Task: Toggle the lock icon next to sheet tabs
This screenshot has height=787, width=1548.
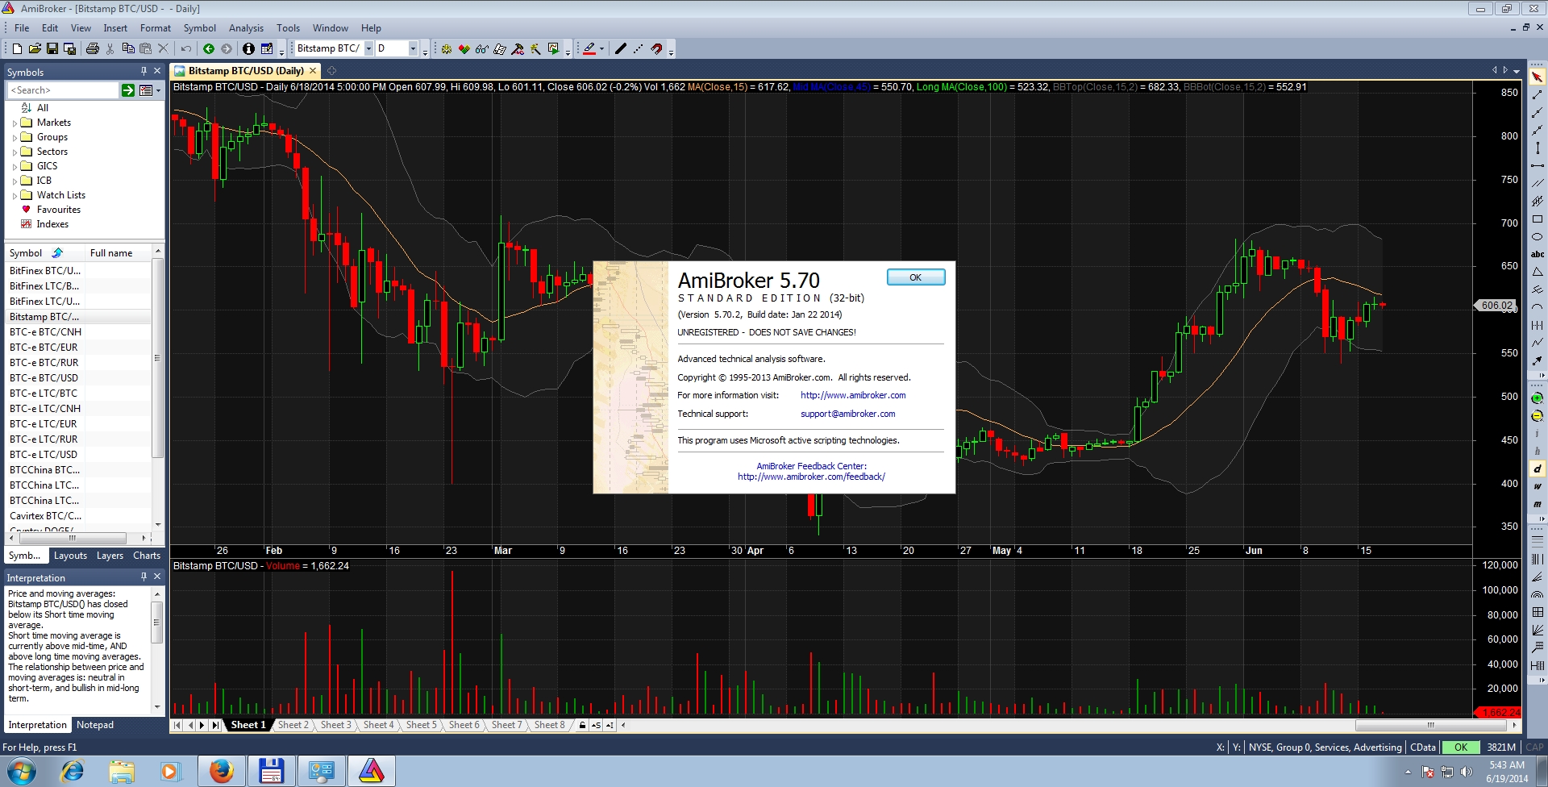Action: 582,725
